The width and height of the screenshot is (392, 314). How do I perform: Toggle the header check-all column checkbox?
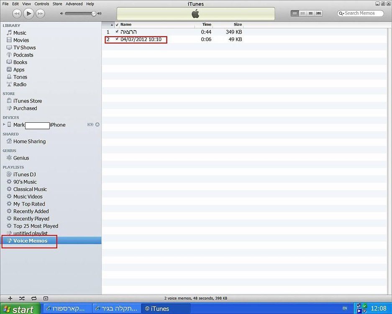[x=117, y=25]
